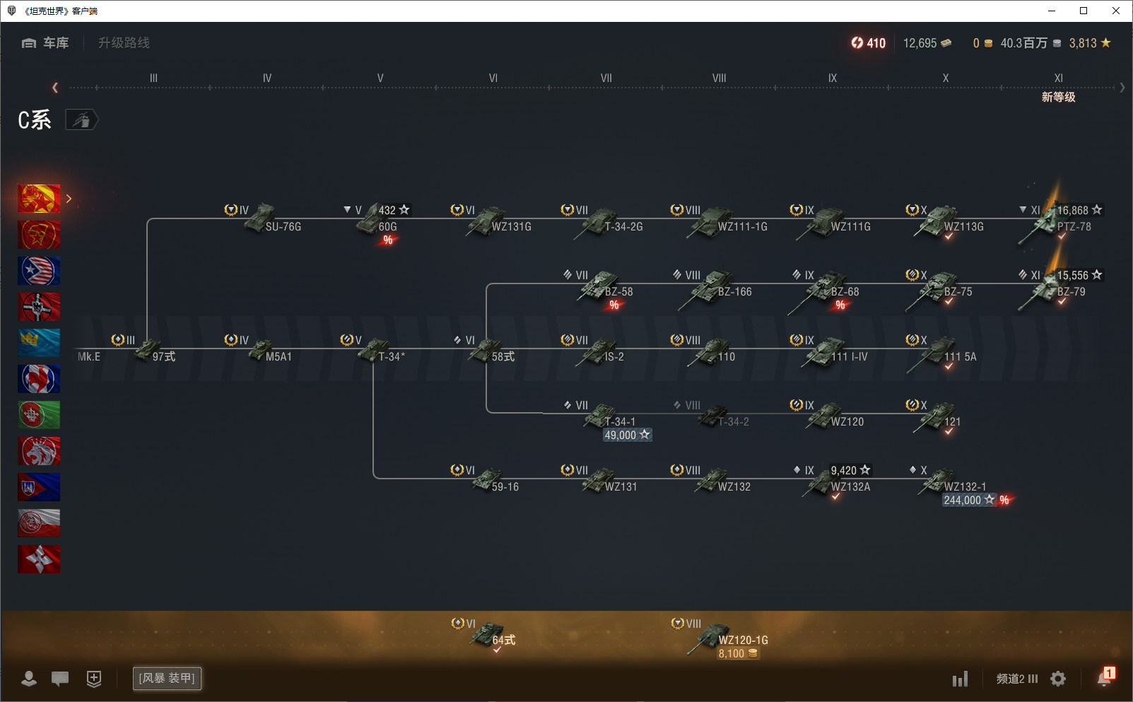This screenshot has width=1133, height=702.
Task: Switch to the 升级路线 tab
Action: [124, 43]
